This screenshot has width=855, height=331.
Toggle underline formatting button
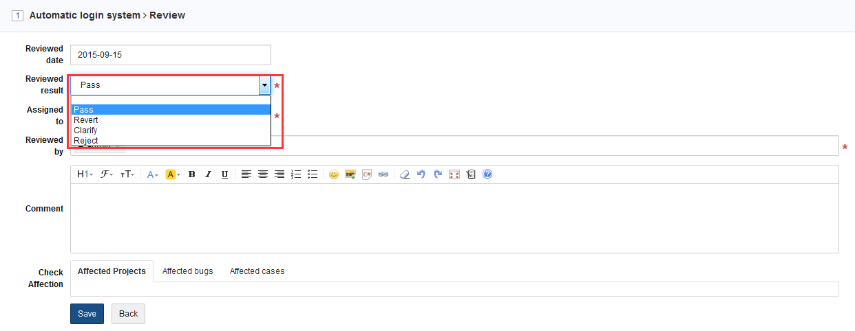coord(224,174)
